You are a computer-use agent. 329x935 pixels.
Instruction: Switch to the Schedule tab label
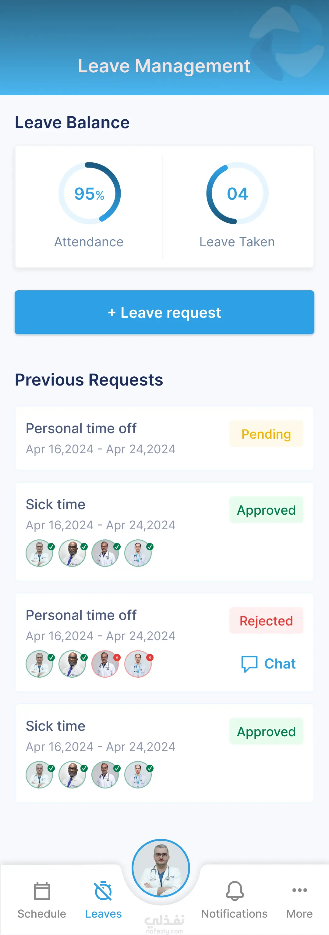[x=42, y=914]
